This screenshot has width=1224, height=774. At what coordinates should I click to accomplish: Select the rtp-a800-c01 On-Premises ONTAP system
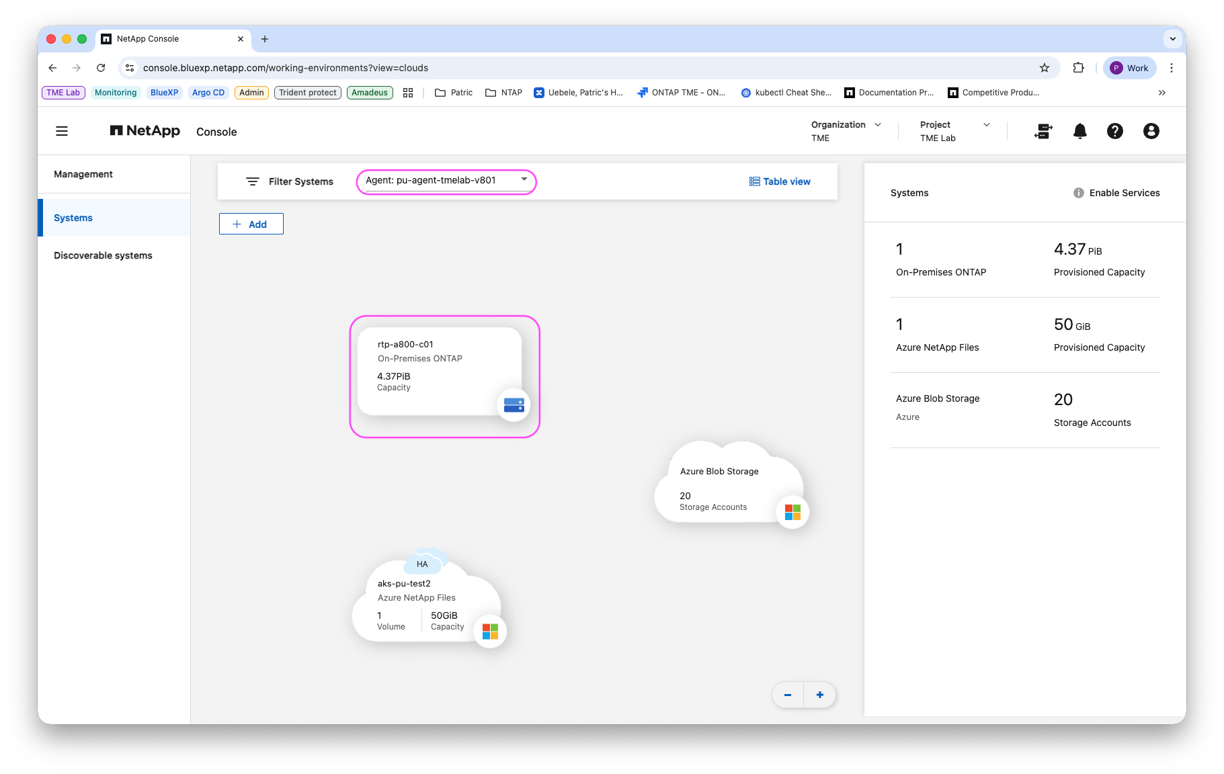pyautogui.click(x=440, y=371)
